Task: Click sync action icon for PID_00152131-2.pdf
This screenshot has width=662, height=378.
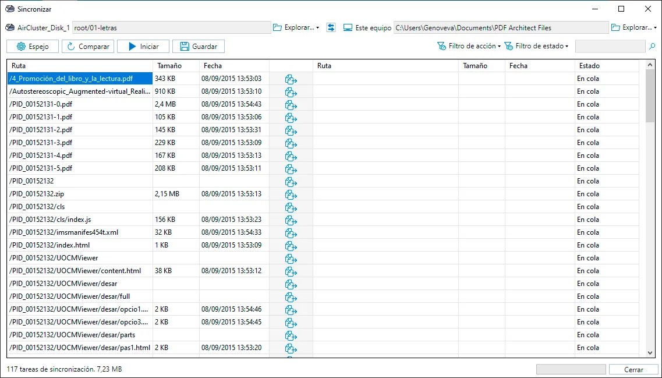Action: point(291,130)
